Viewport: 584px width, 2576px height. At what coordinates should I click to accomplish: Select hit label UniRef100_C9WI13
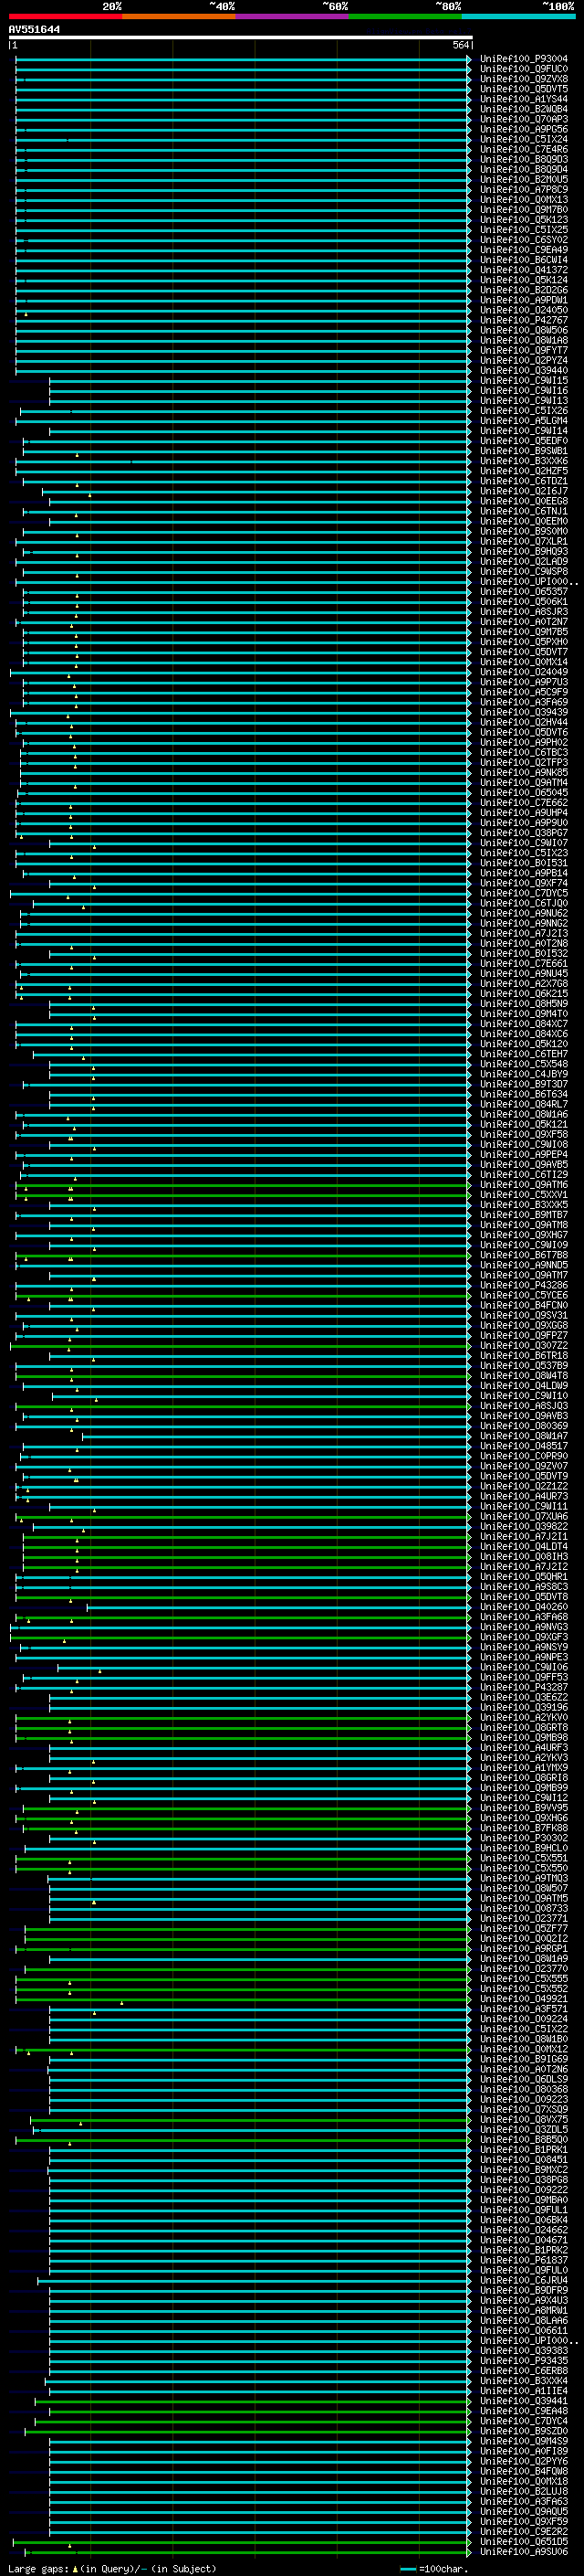tap(524, 401)
